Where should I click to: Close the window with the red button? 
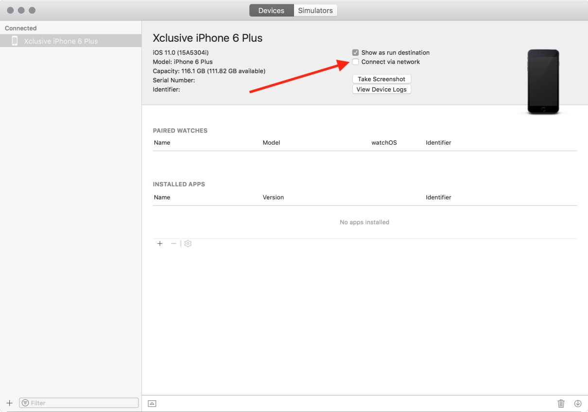10,10
